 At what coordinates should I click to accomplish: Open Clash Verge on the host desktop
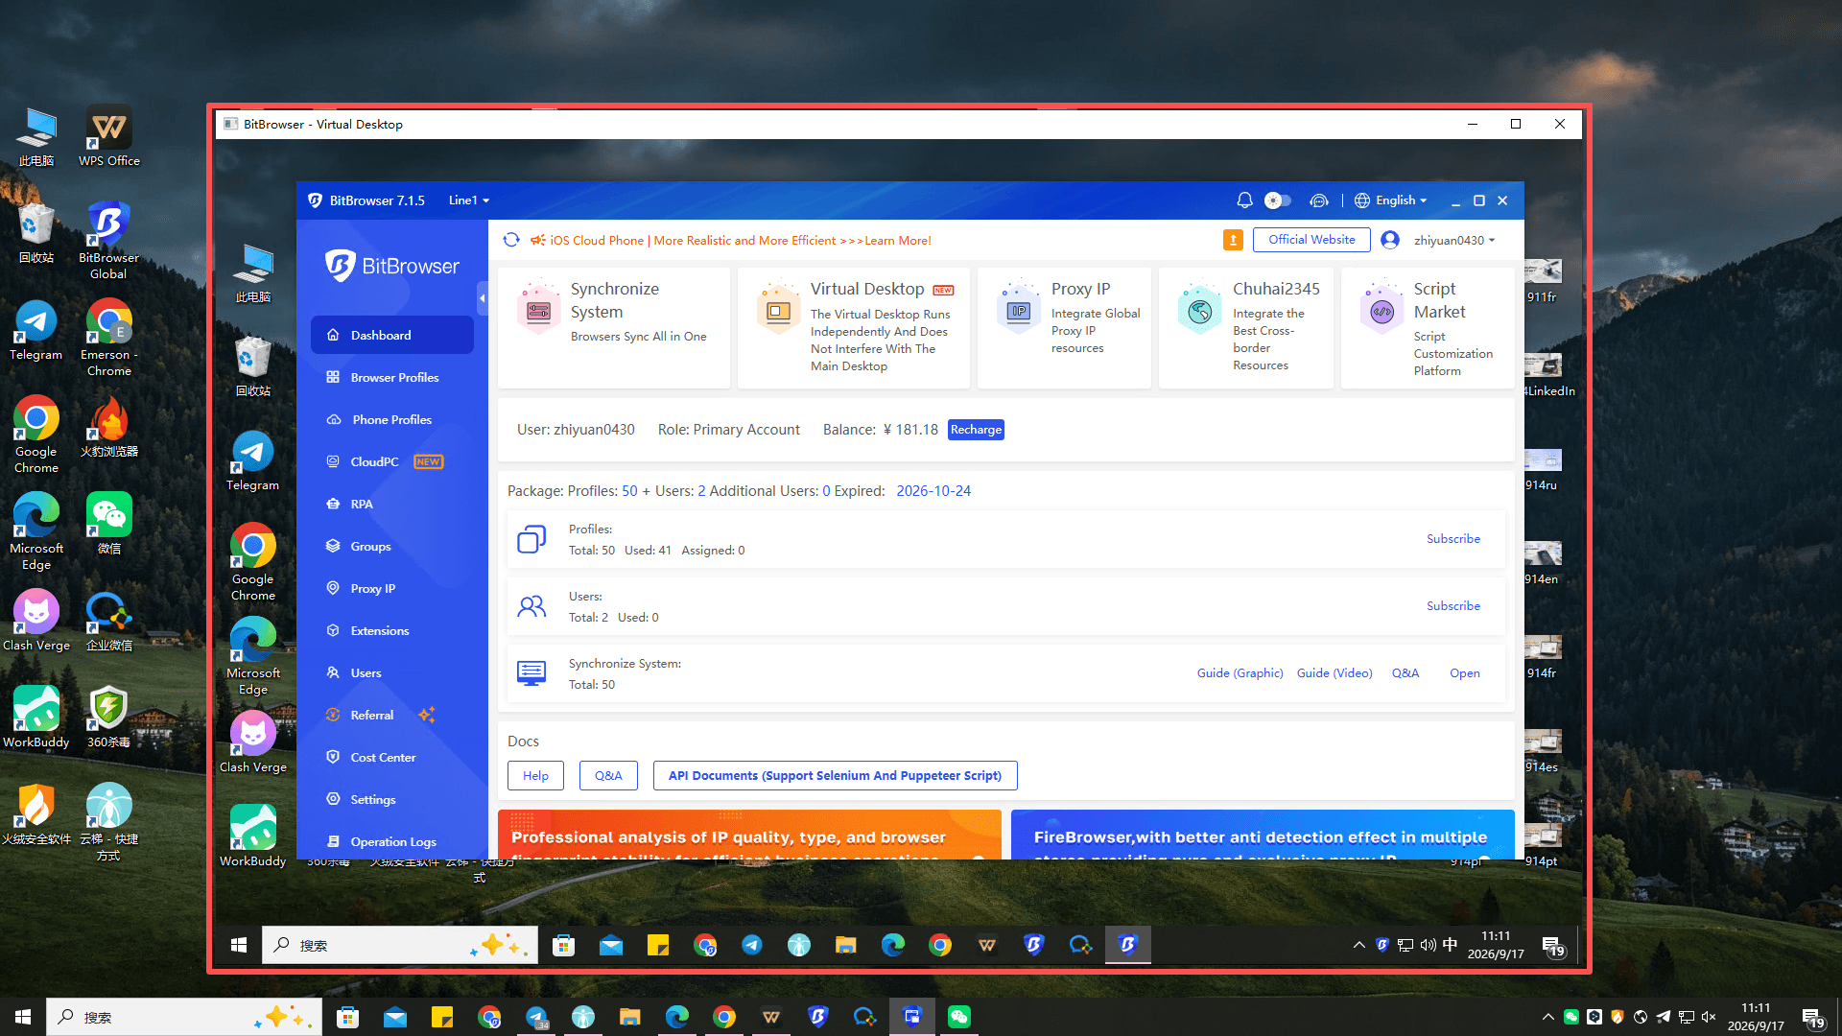(36, 620)
